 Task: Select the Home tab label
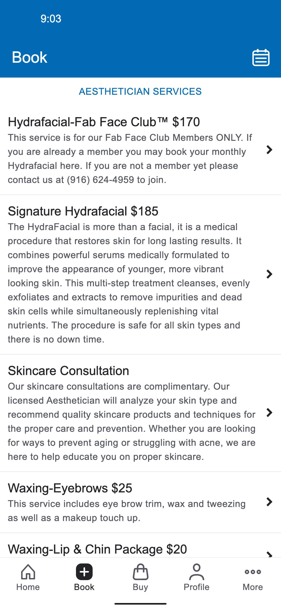pos(28,587)
